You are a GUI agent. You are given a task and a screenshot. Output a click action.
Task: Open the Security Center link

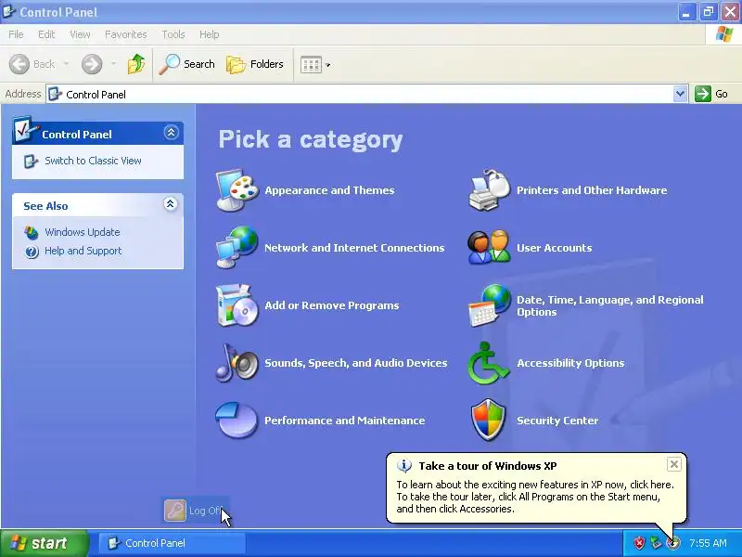[x=557, y=421]
